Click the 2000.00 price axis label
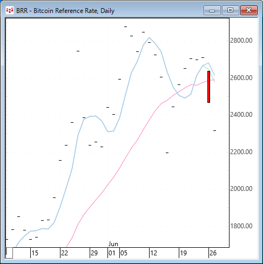The image size is (263, 264). click(241, 189)
